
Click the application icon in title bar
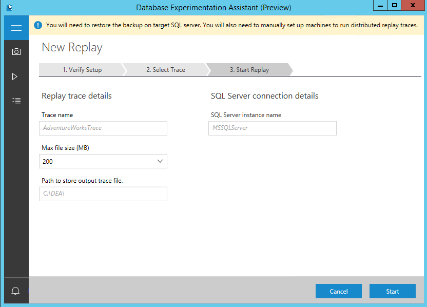8,7
